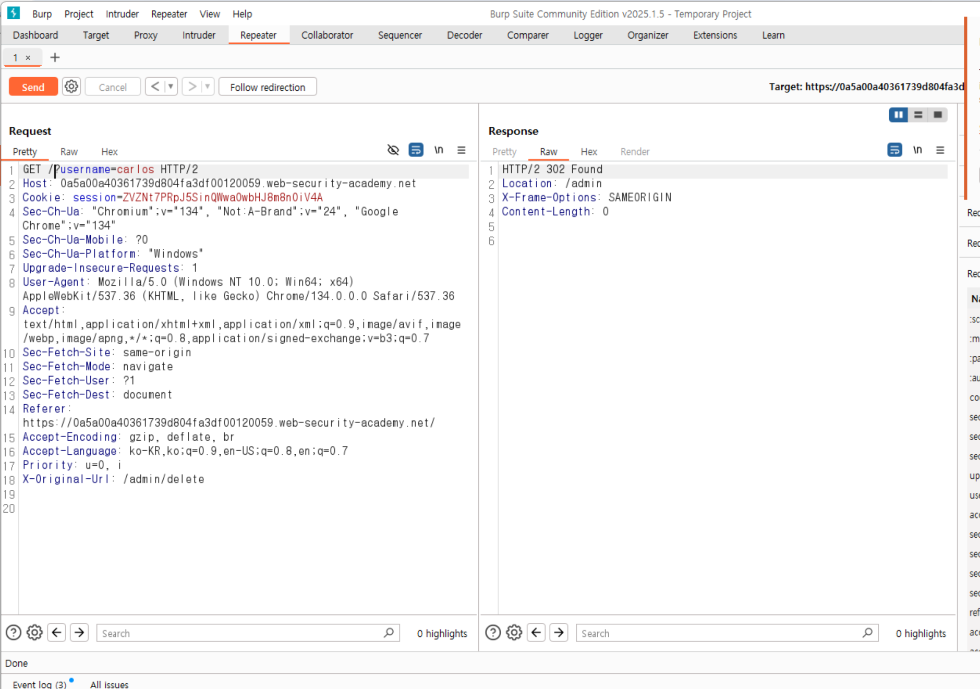
Task: Open the Intruder menu in menu bar
Action: (122, 14)
